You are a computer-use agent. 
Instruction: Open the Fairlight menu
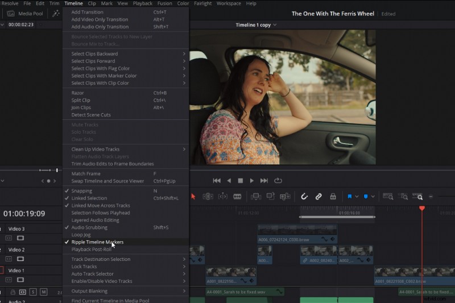point(202,3)
